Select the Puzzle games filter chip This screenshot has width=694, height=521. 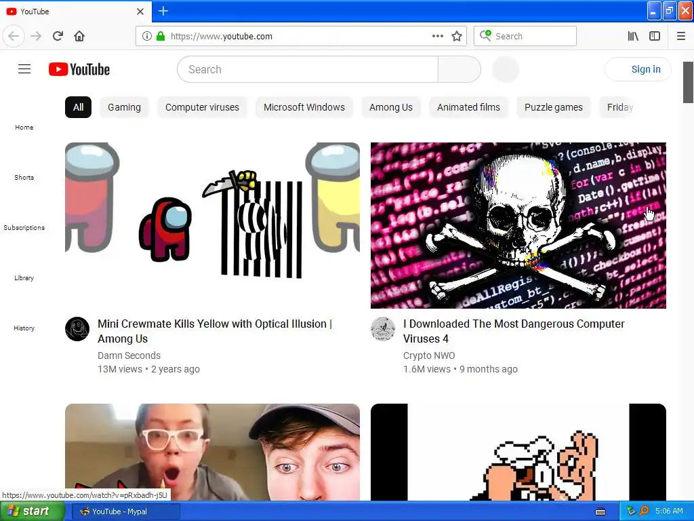pyautogui.click(x=553, y=107)
